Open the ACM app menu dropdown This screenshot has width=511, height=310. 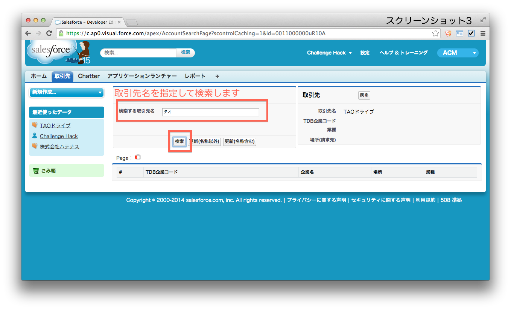tap(458, 53)
